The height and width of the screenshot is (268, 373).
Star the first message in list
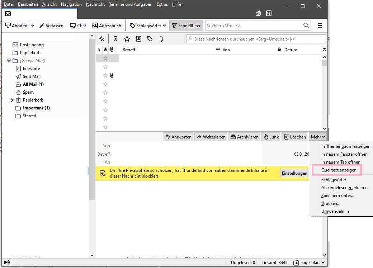point(105,58)
